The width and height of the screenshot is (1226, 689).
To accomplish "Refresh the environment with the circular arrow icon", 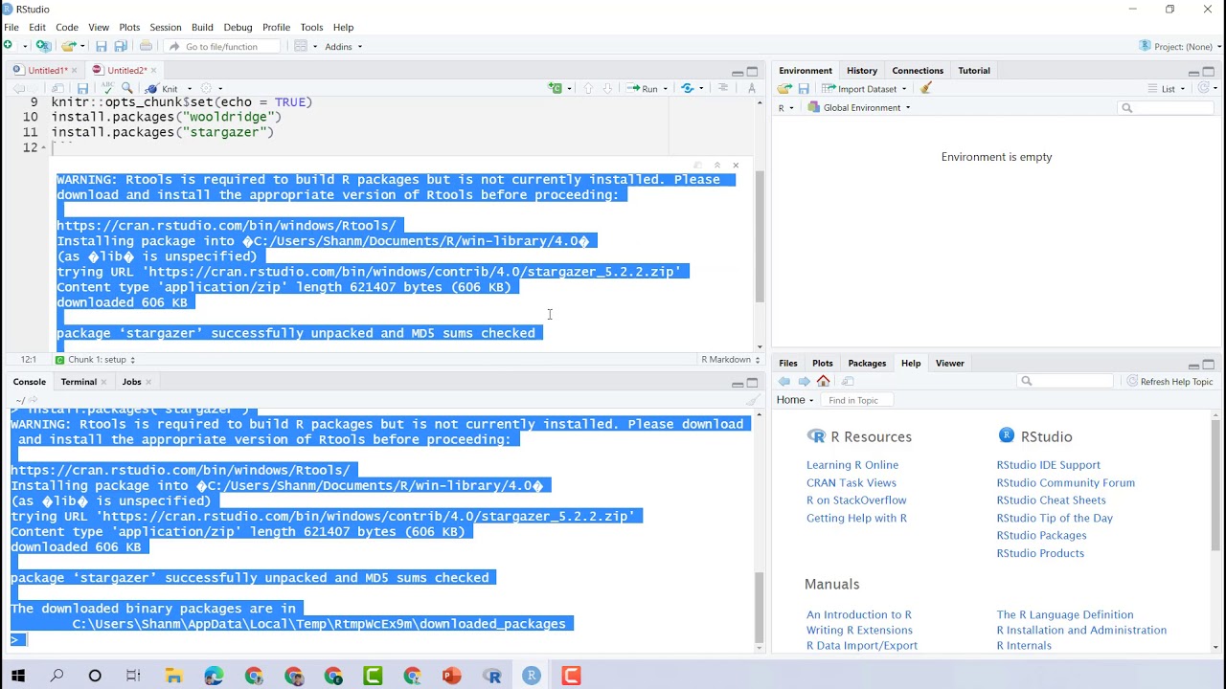I will pos(1205,88).
